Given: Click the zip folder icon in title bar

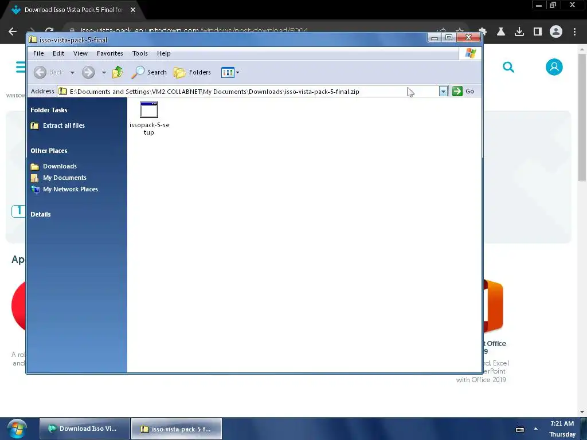Looking at the screenshot, I should click(33, 40).
